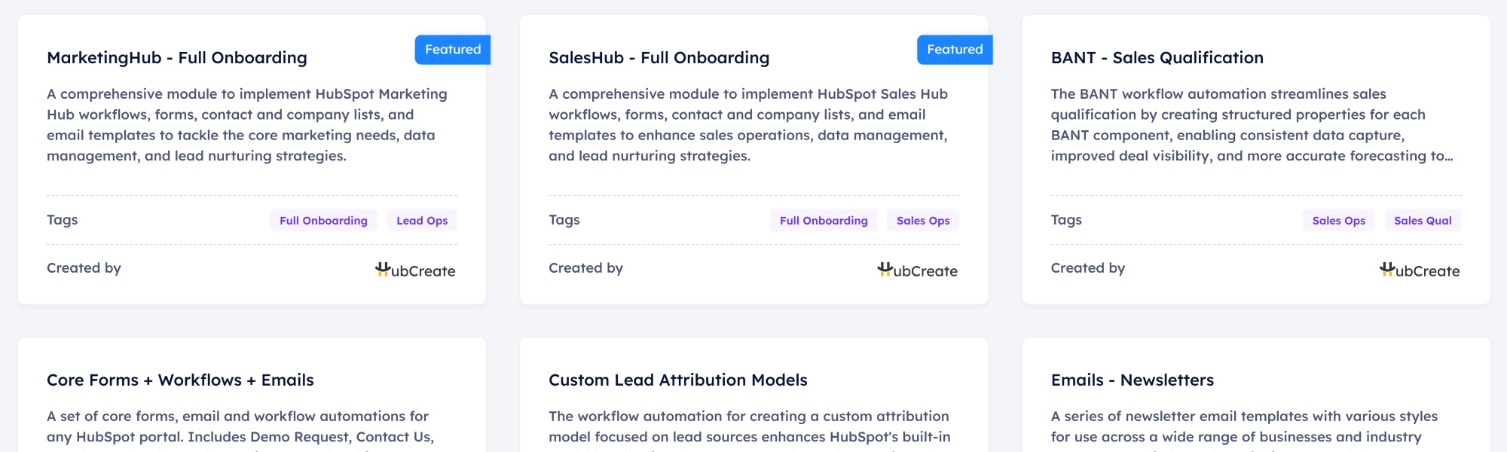Open SalesHub - Full Onboarding module title

[x=659, y=58]
